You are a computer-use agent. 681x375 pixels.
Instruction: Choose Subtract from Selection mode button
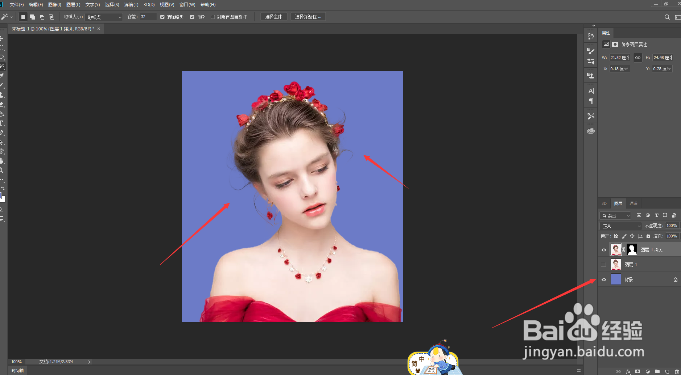pyautogui.click(x=42, y=17)
